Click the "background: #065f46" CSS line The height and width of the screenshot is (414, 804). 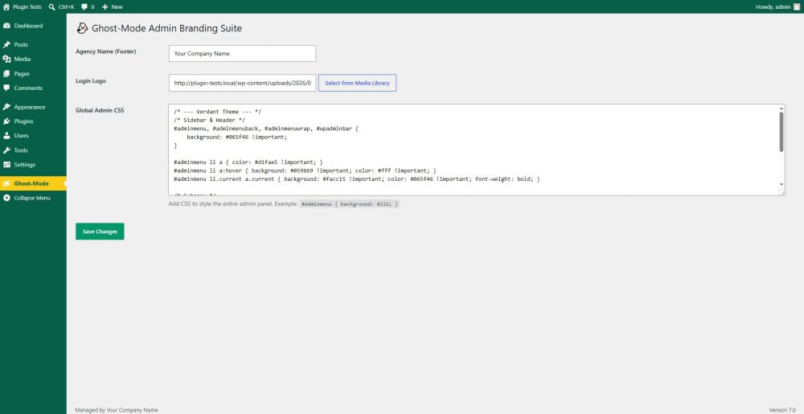(237, 137)
